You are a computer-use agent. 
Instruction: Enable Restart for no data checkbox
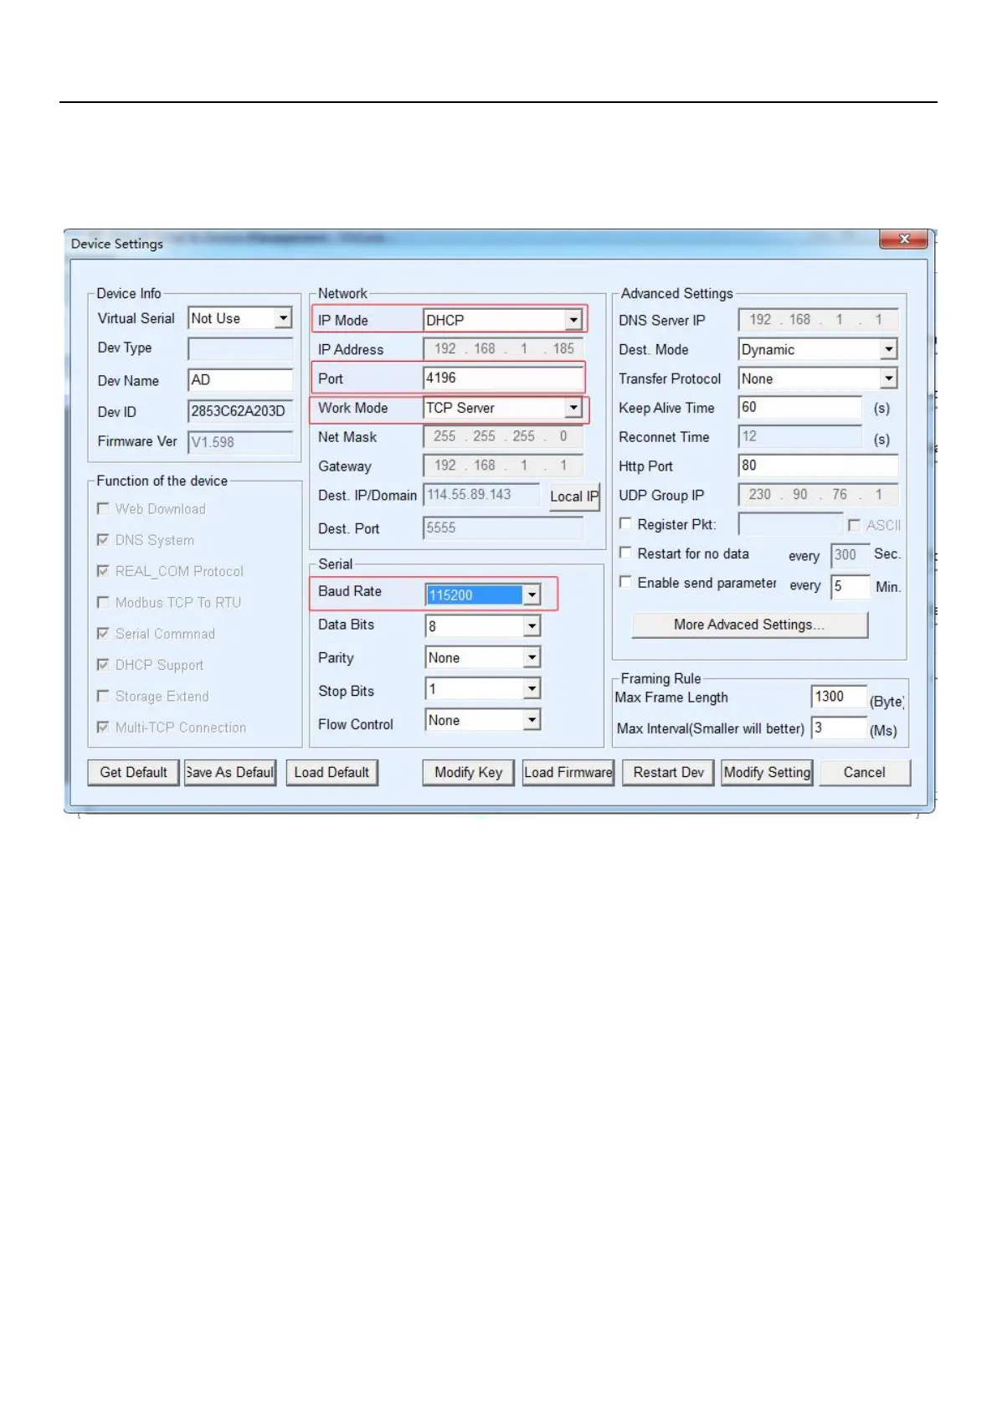tap(625, 553)
